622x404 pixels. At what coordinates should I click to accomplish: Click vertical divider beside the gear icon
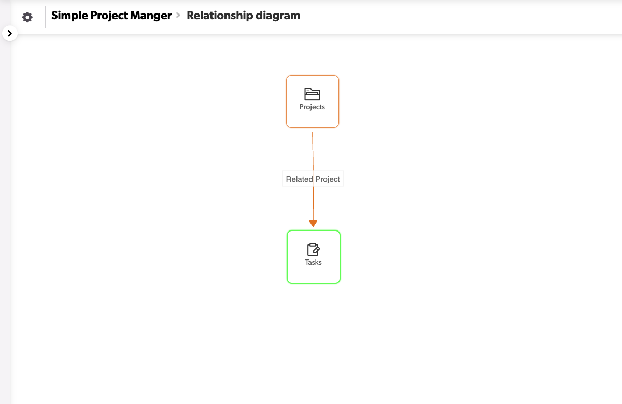tap(46, 17)
